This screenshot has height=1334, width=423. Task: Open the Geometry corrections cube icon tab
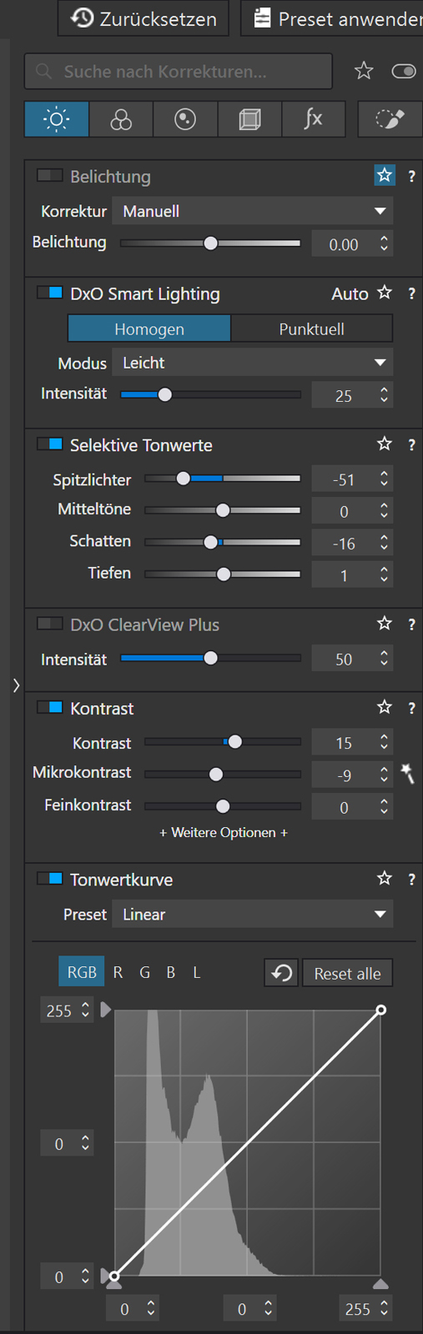249,119
